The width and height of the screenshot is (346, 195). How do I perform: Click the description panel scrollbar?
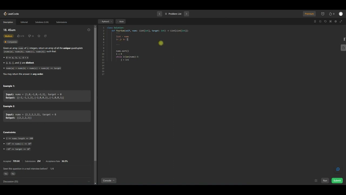[x=95, y=94]
